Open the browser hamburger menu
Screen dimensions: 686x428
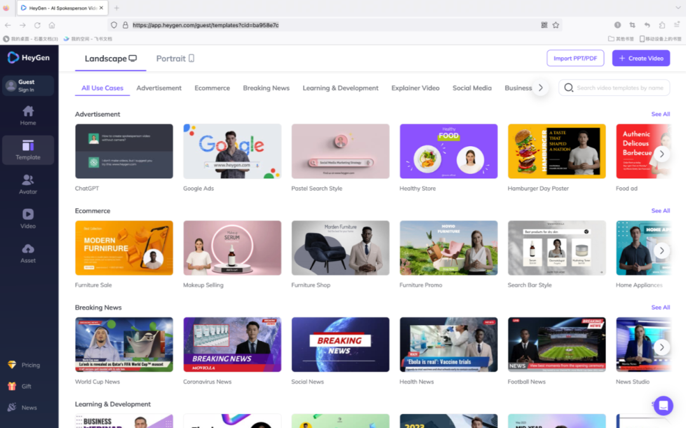[676, 25]
